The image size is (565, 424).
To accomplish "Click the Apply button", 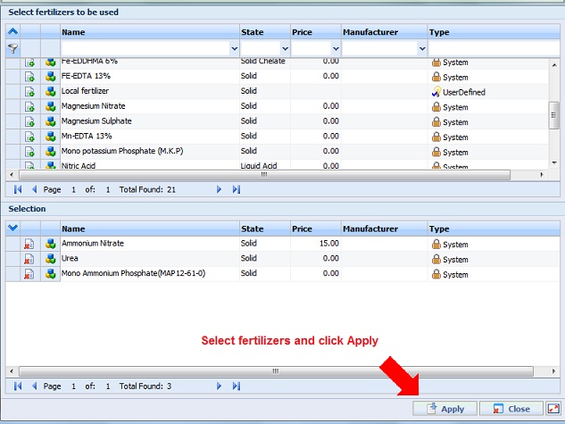I will tap(445, 409).
